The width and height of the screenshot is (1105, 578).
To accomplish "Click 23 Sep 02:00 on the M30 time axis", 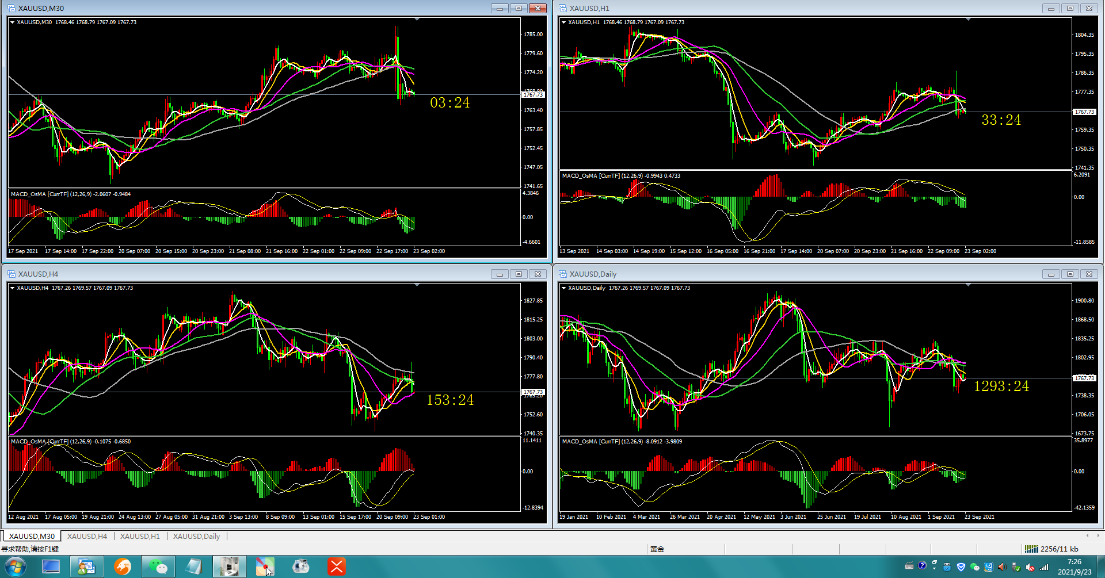I will coord(429,251).
